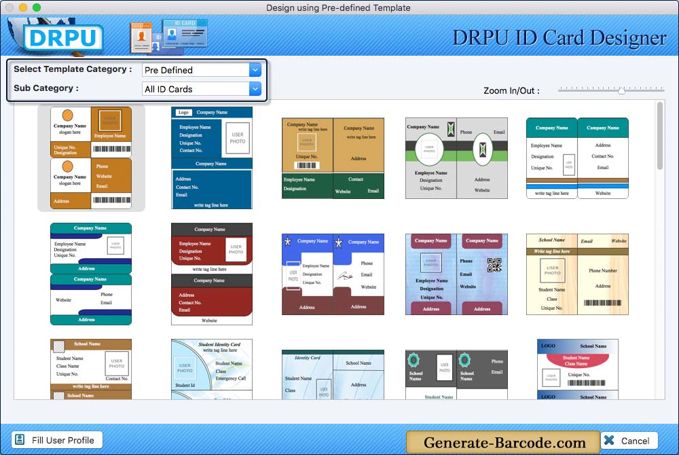This screenshot has height=455, width=679.
Task: Click the blue X icon on Cancel
Action: (x=609, y=440)
